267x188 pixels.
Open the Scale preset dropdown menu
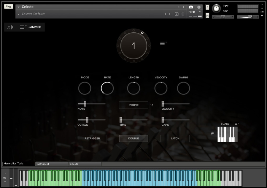[x=237, y=124]
